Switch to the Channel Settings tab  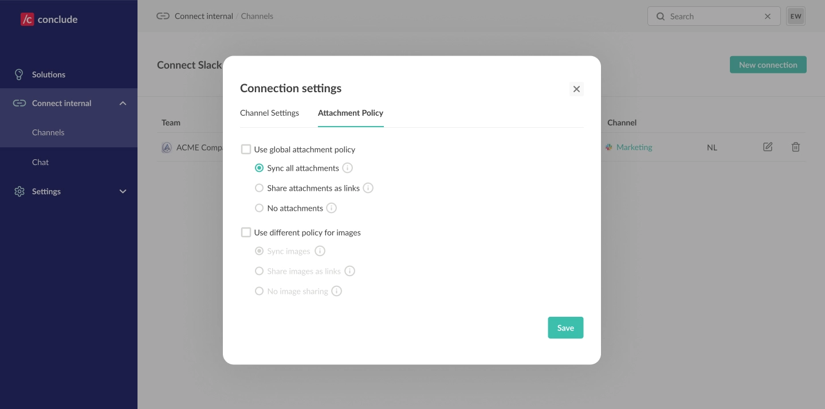(x=269, y=113)
